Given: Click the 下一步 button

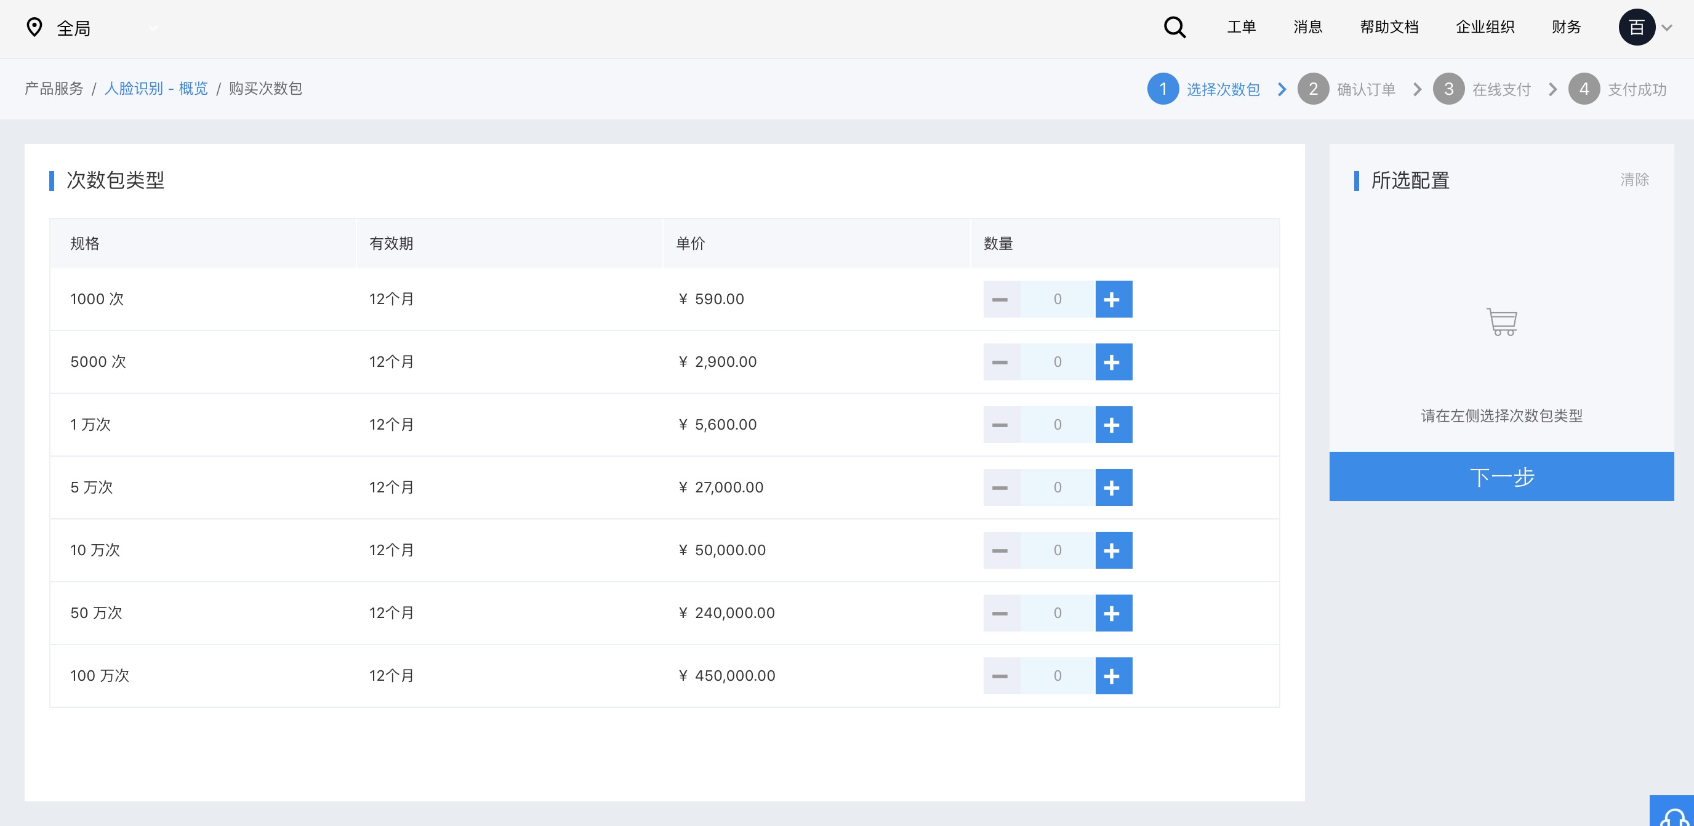Looking at the screenshot, I should coord(1501,476).
